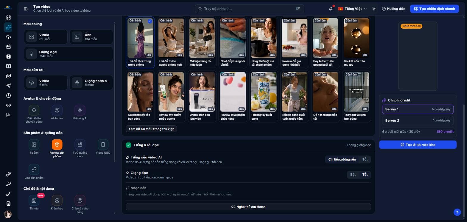
Task: Click the Truy cập nhanh search field
Action: (x=250, y=9)
